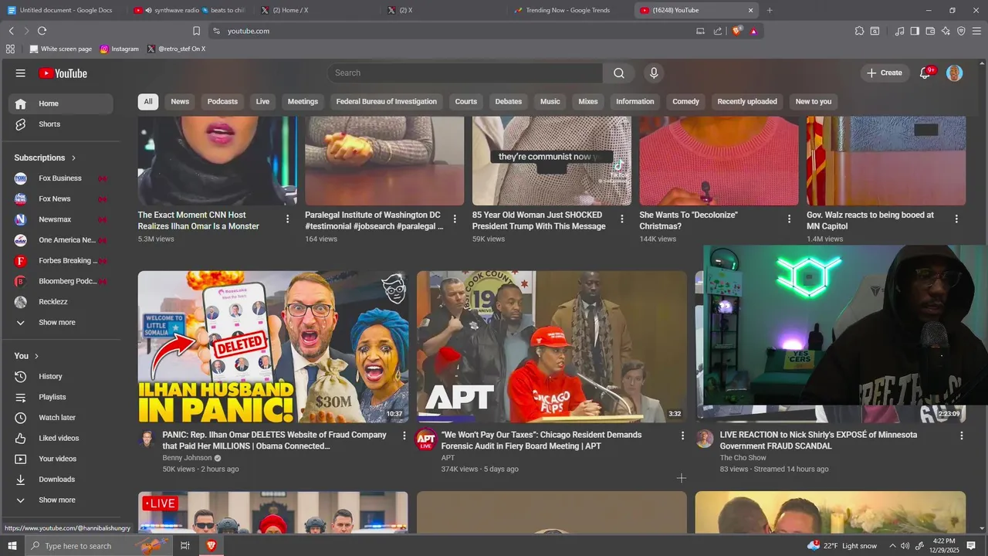Open Brave VPN shield icon
This screenshot has height=556, width=988.
pos(961,31)
